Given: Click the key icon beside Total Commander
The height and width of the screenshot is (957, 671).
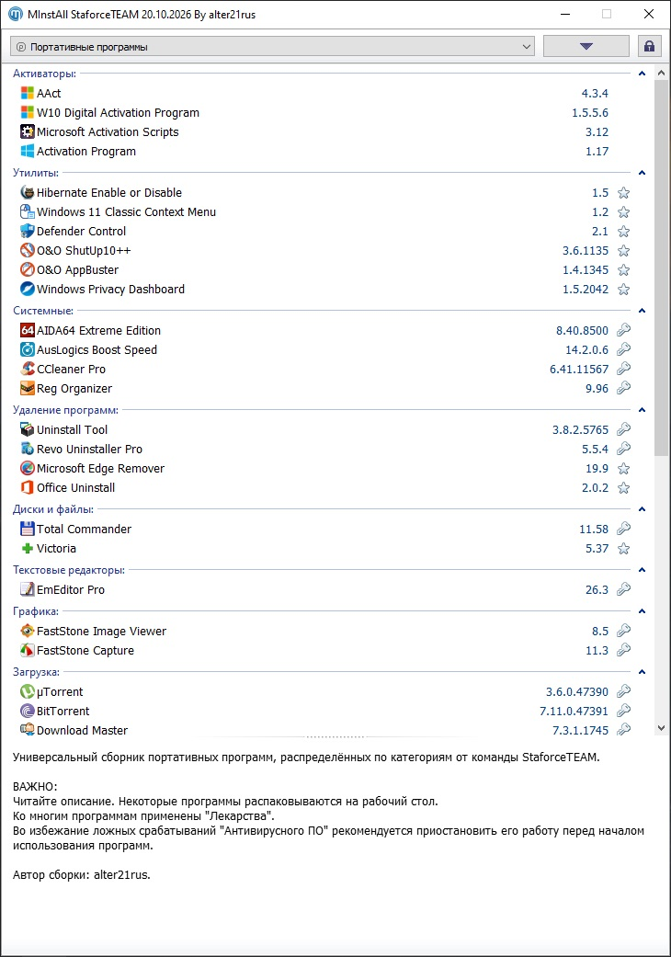Looking at the screenshot, I should [x=623, y=529].
